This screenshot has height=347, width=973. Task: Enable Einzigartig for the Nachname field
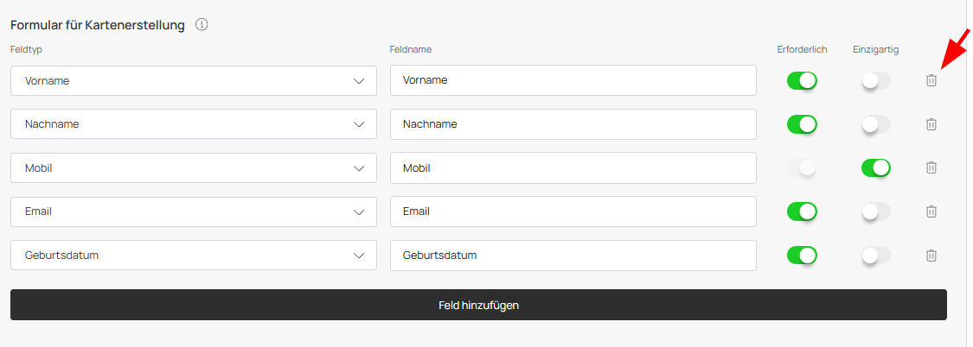click(875, 124)
